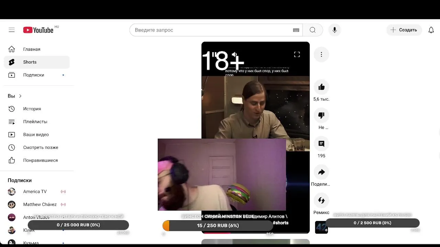
Task: Click the magnifier search button
Action: (312, 30)
